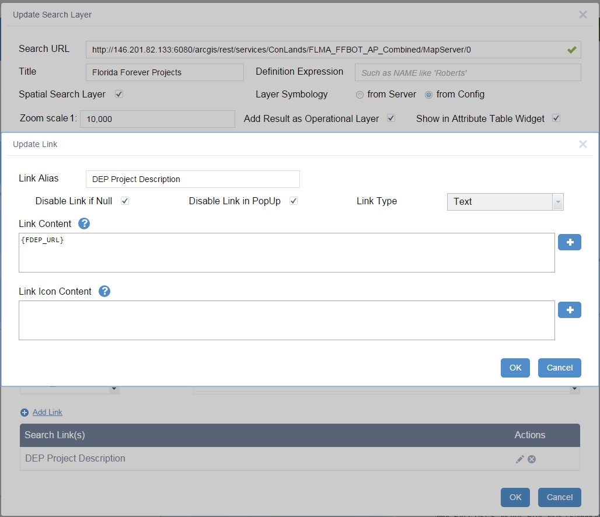Click into the Link Icon Content text area
The height and width of the screenshot is (517, 600).
coord(287,320)
